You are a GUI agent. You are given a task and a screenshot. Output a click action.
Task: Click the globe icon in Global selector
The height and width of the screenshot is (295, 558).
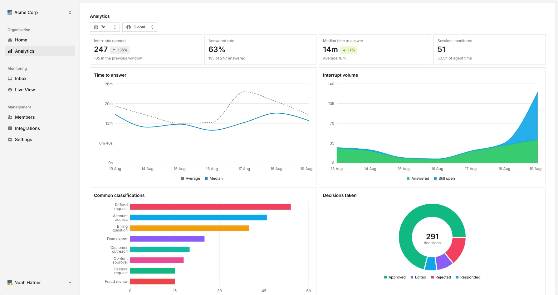click(x=129, y=27)
